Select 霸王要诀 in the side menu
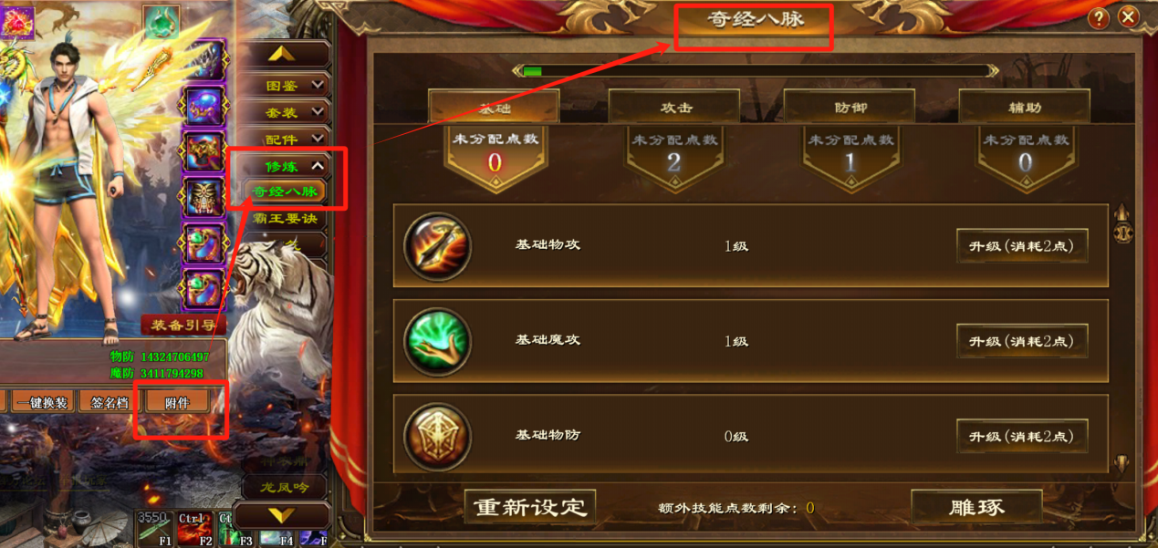 [284, 219]
